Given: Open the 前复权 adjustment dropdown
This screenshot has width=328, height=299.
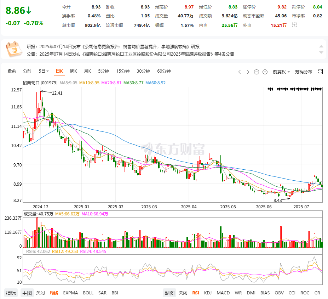Looking at the screenshot, I should (x=281, y=72).
